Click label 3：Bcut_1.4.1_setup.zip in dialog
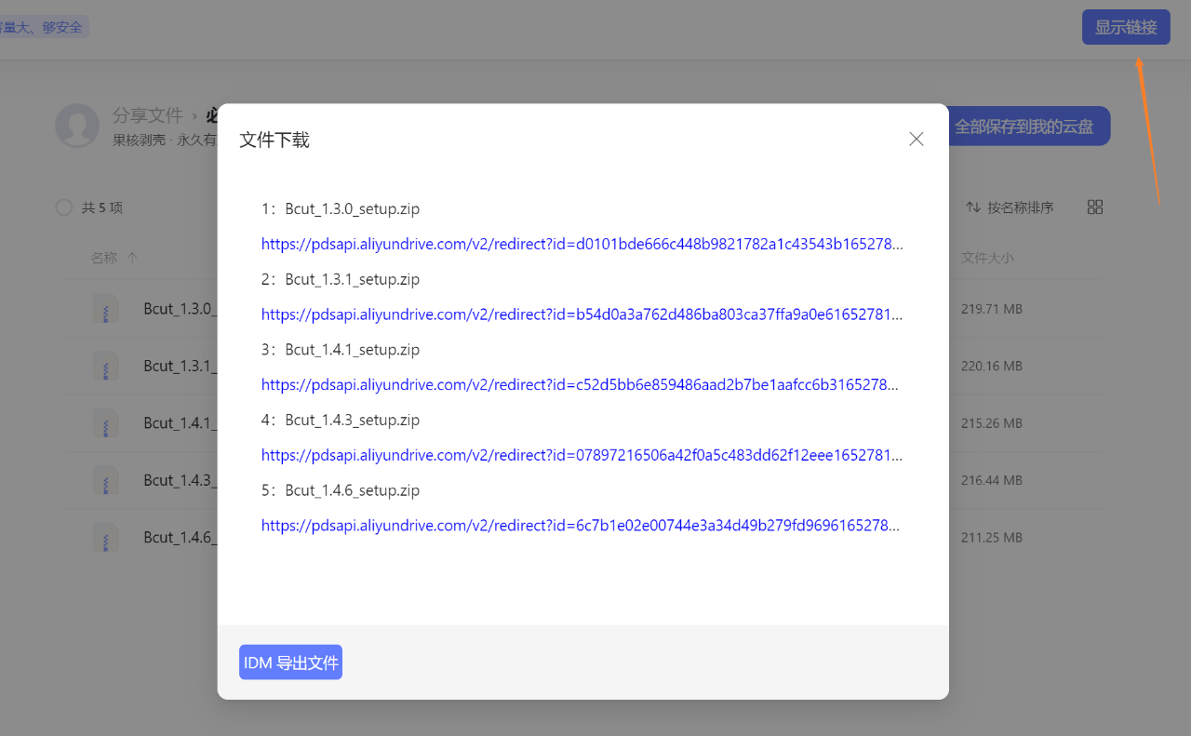This screenshot has width=1191, height=736. click(341, 350)
